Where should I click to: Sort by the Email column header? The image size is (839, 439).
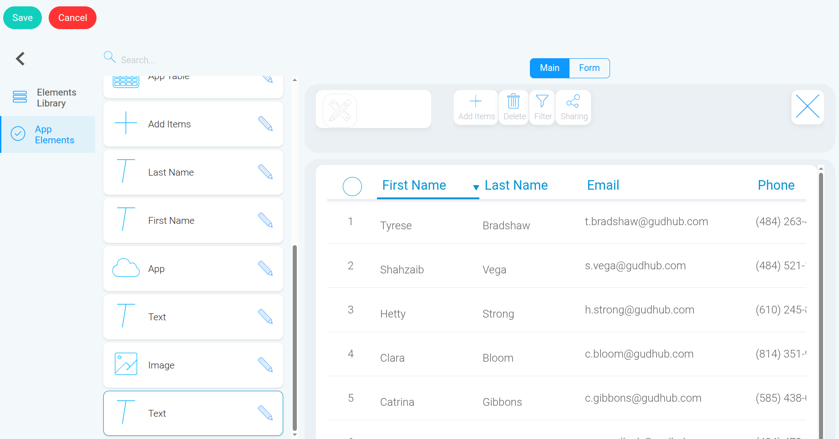point(603,185)
